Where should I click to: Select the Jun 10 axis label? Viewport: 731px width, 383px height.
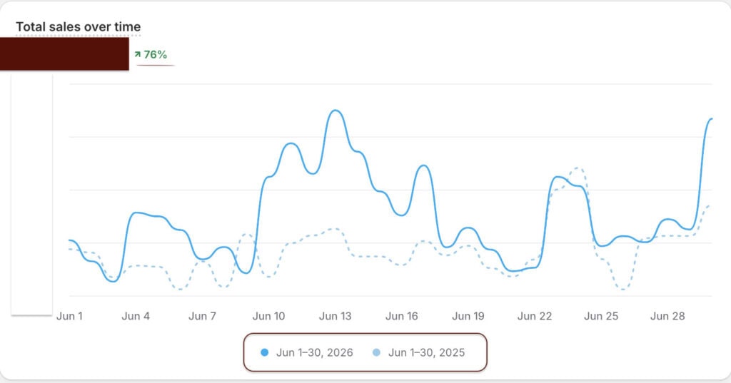(268, 316)
